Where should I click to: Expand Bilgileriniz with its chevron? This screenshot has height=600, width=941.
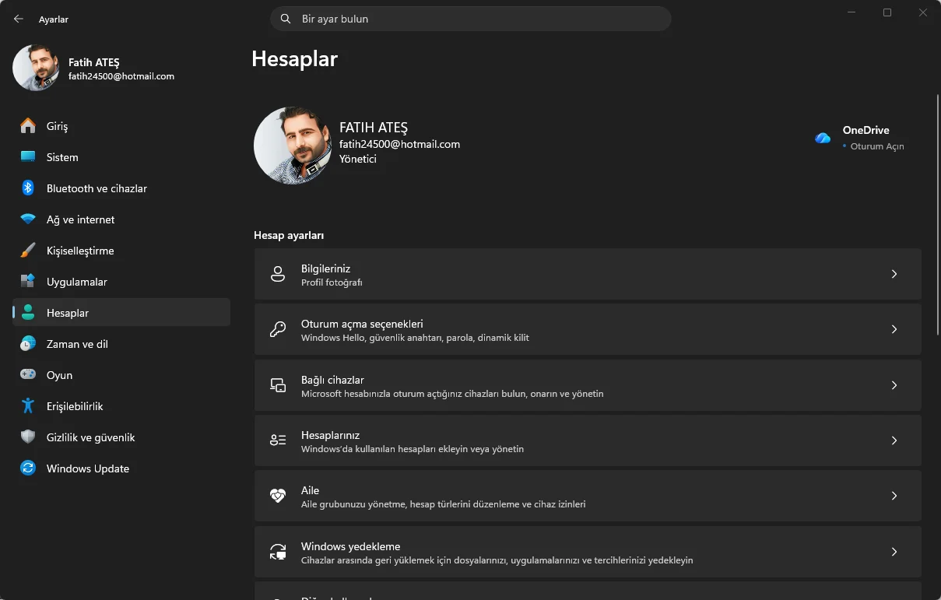(894, 274)
